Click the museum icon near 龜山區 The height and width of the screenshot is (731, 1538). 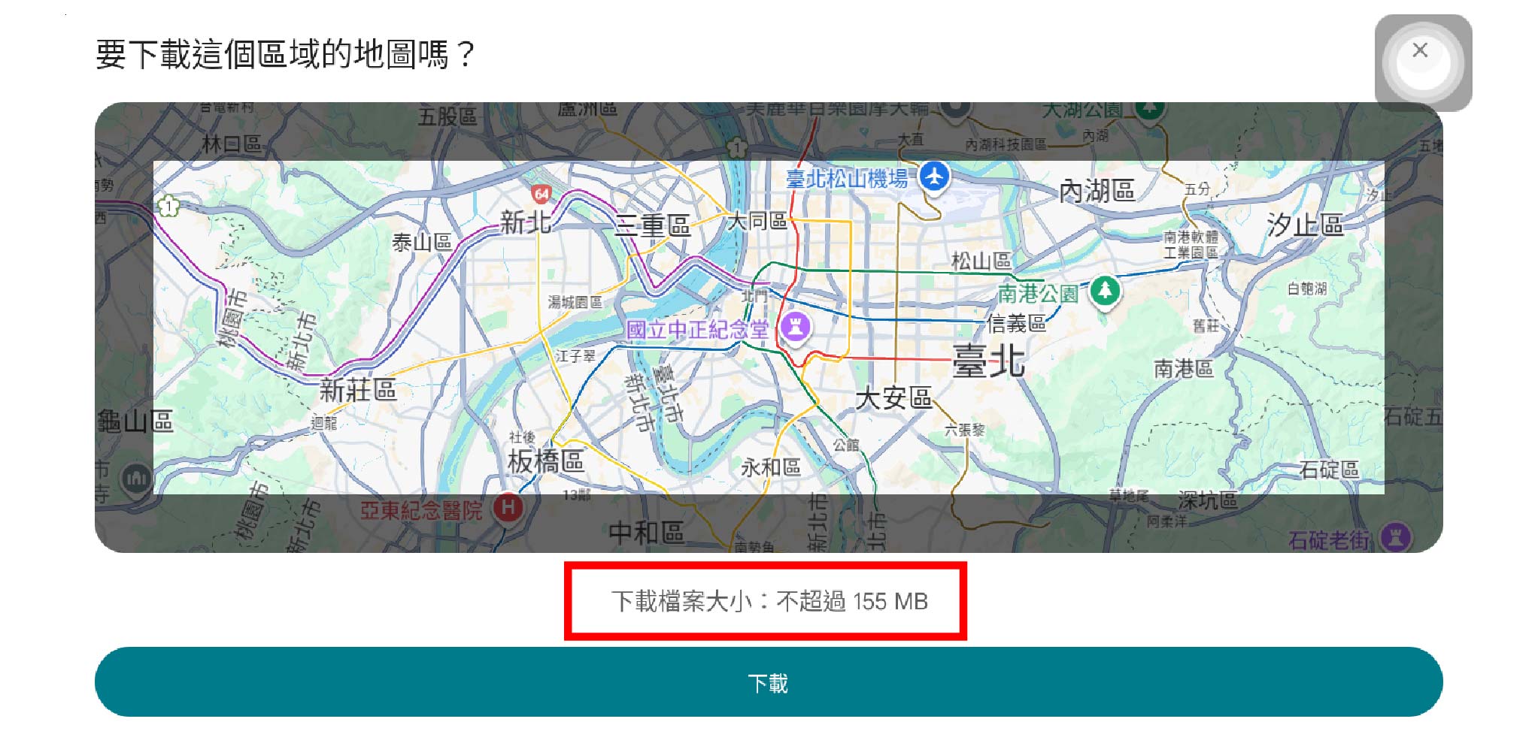[136, 477]
